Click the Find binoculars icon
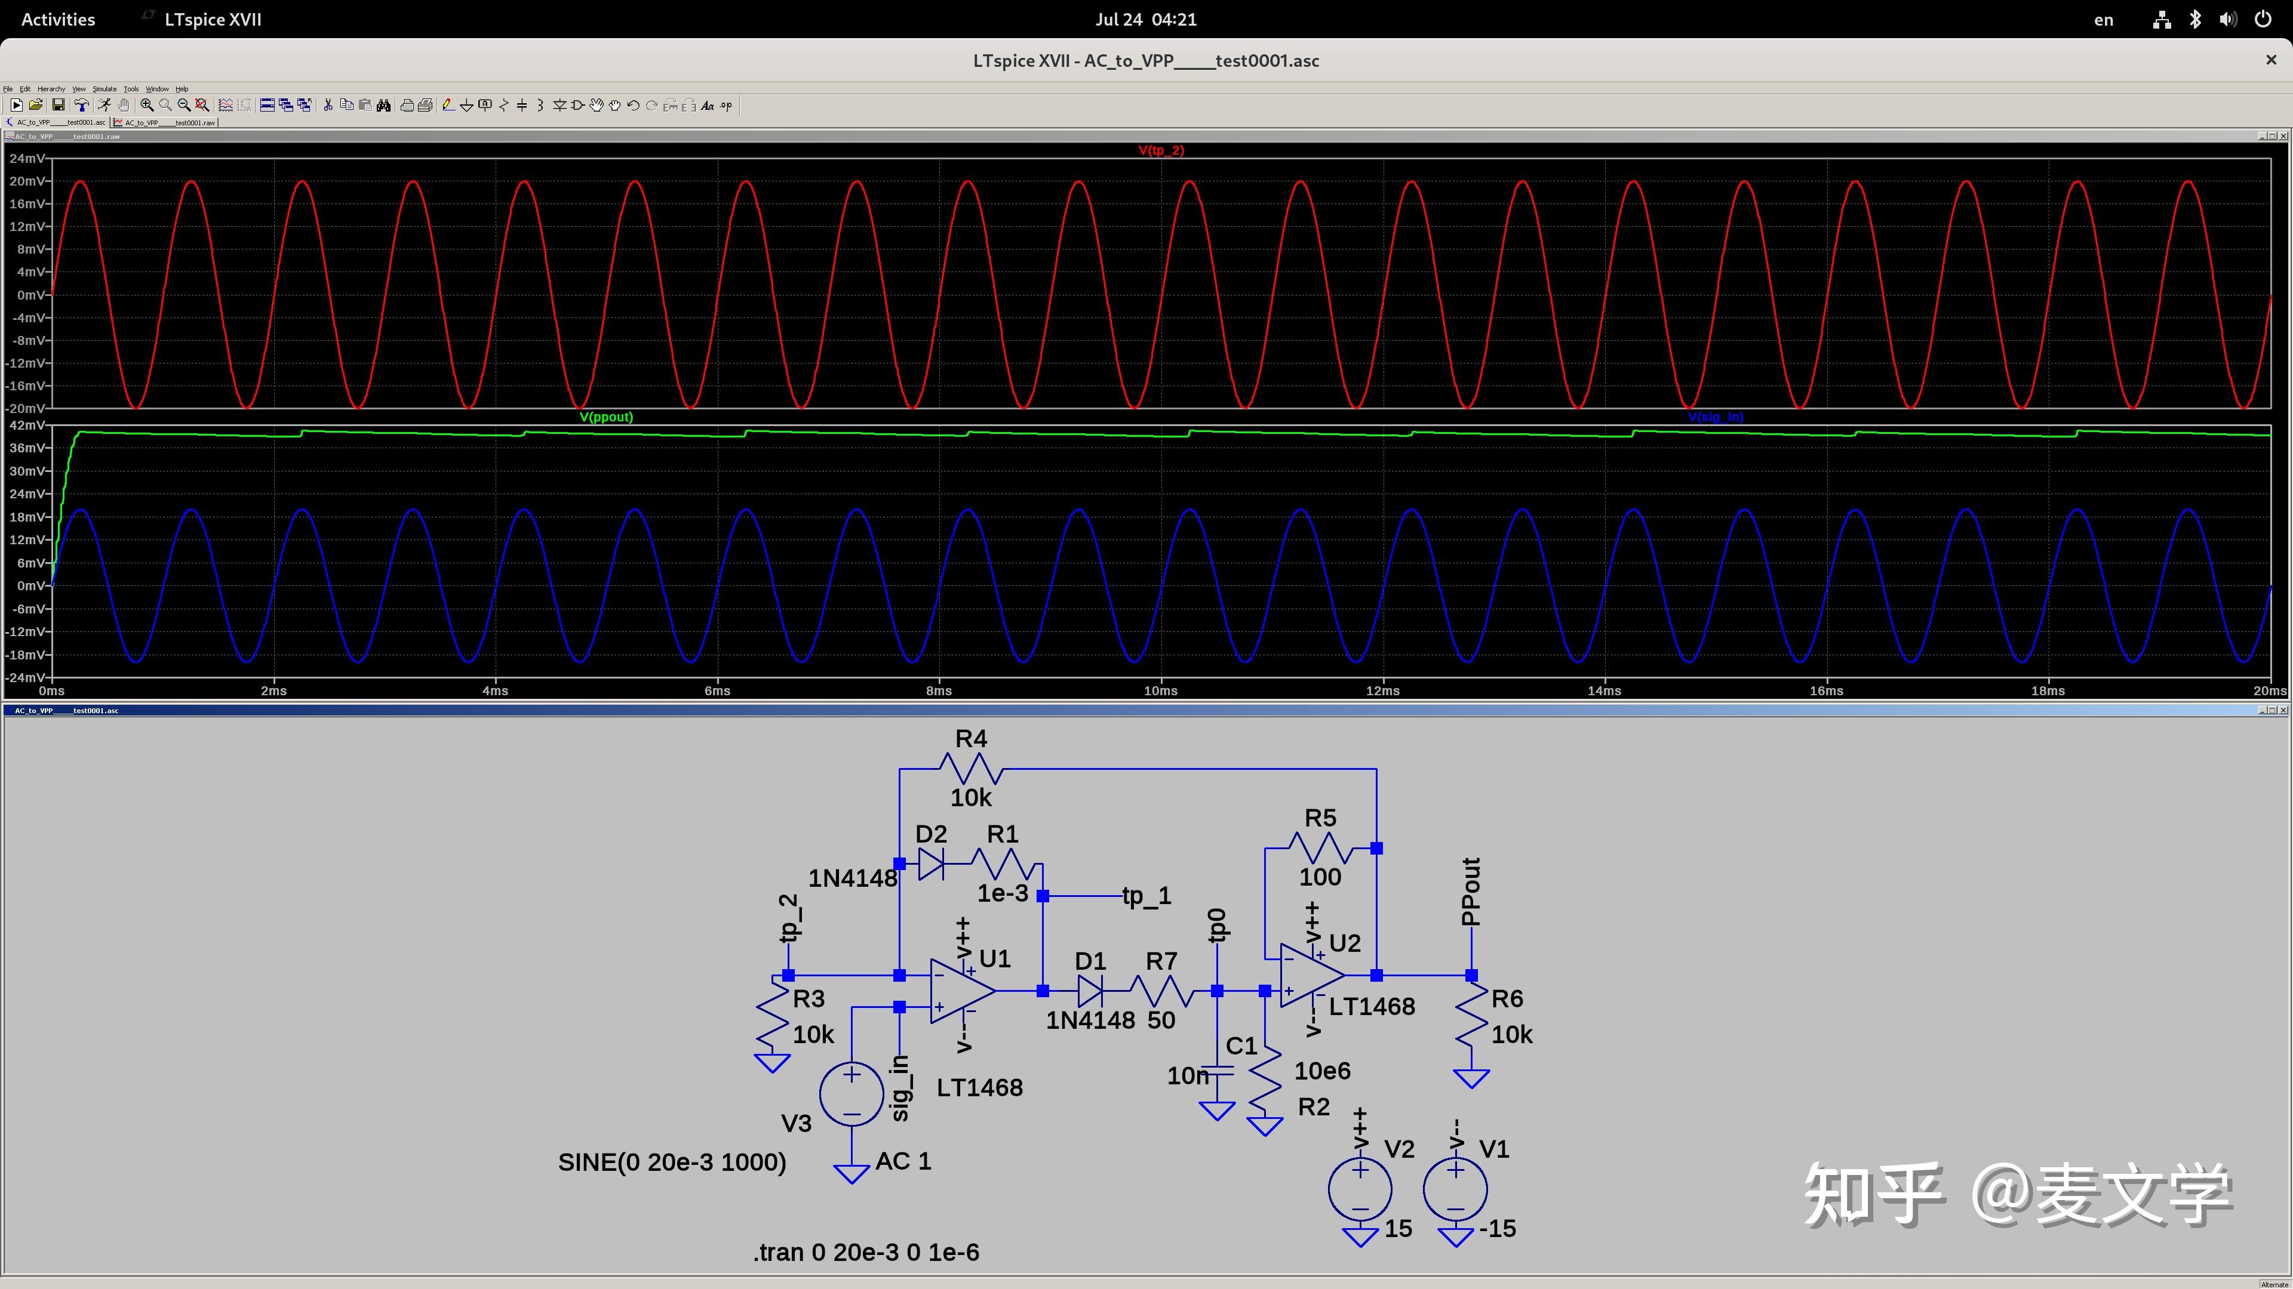Screen dimensions: 2293x1289 coord(383,105)
